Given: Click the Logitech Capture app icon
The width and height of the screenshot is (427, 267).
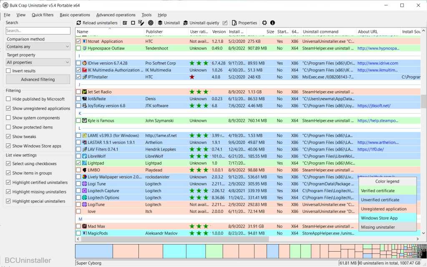Looking at the screenshot, I should pos(84,190).
